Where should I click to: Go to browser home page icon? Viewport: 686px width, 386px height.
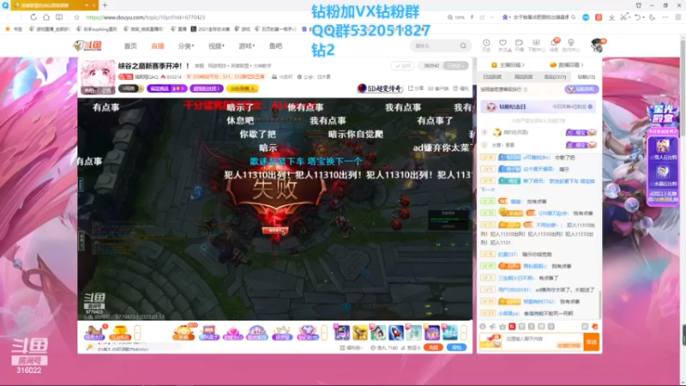tap(46, 17)
